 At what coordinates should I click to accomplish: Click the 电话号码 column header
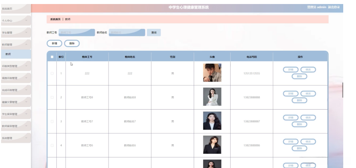point(251,57)
